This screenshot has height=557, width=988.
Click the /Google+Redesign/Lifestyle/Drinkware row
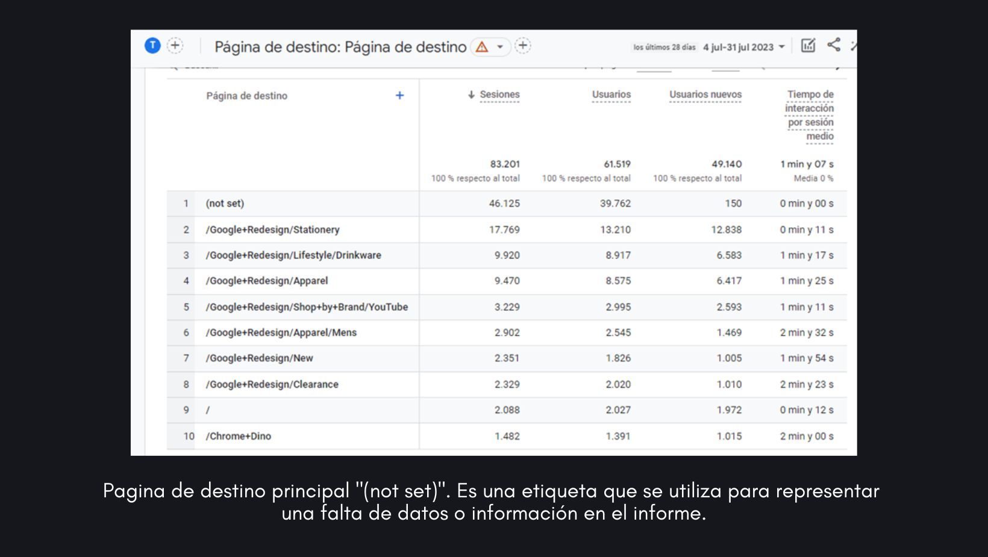click(293, 256)
